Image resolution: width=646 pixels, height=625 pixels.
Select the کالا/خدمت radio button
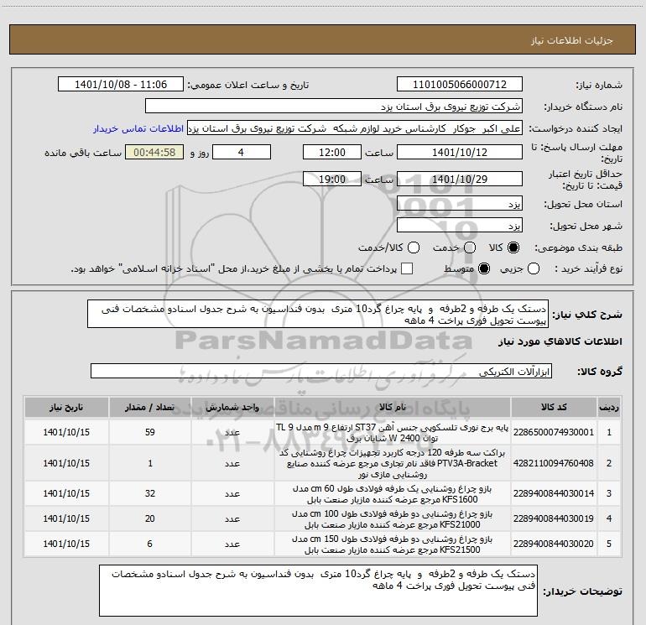coord(414,247)
